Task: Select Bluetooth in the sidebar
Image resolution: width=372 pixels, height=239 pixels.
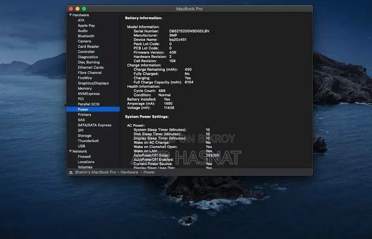Action: [86, 36]
